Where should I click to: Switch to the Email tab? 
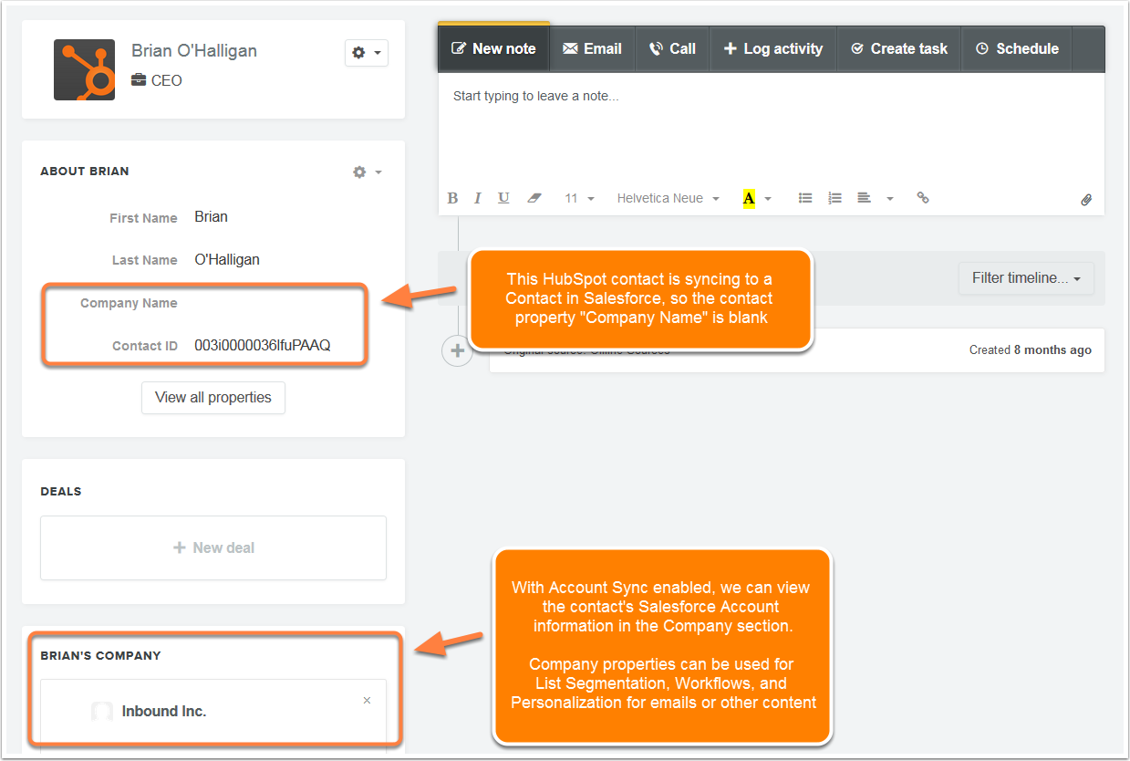pyautogui.click(x=592, y=48)
